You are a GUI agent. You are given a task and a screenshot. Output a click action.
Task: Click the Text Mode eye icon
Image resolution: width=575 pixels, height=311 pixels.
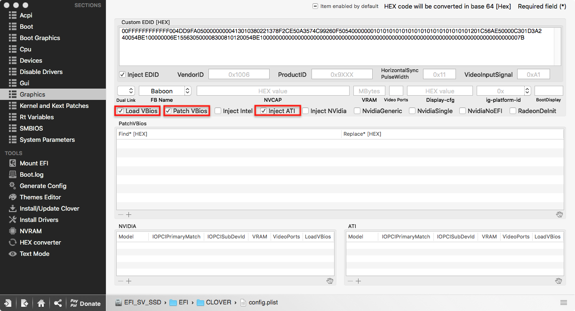click(x=12, y=254)
